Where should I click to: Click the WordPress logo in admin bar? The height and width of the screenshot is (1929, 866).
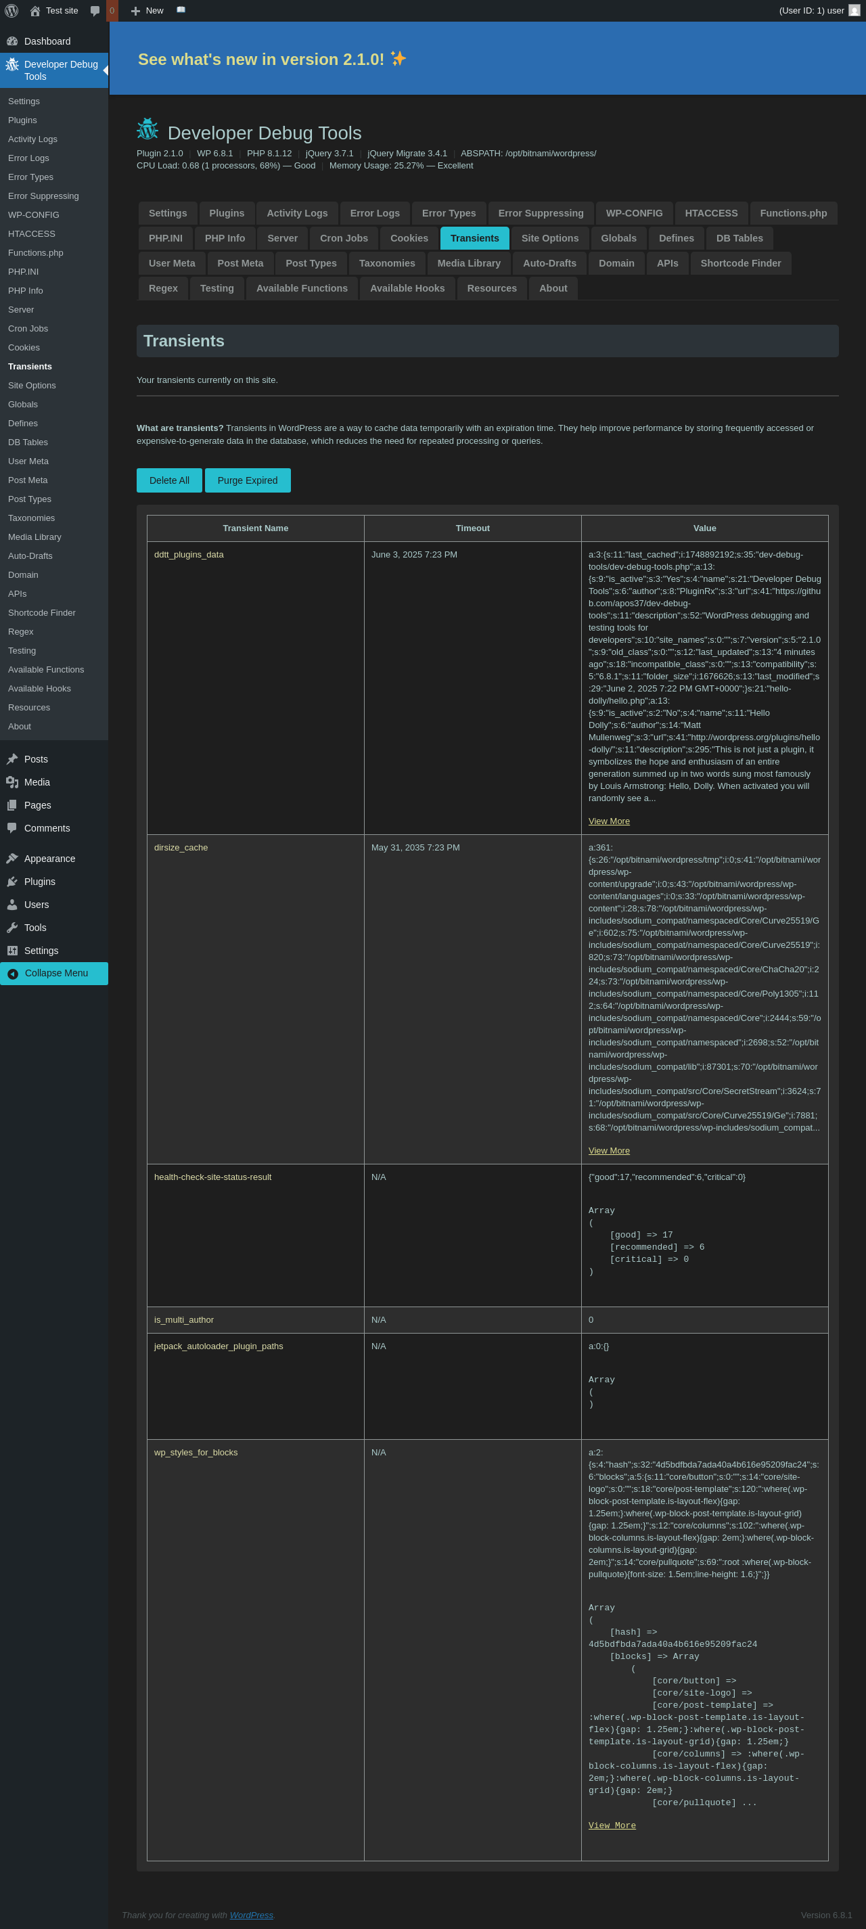[12, 10]
